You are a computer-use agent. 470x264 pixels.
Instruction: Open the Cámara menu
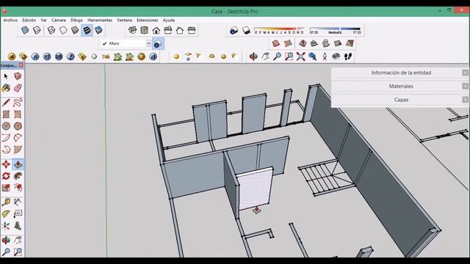tap(59, 20)
